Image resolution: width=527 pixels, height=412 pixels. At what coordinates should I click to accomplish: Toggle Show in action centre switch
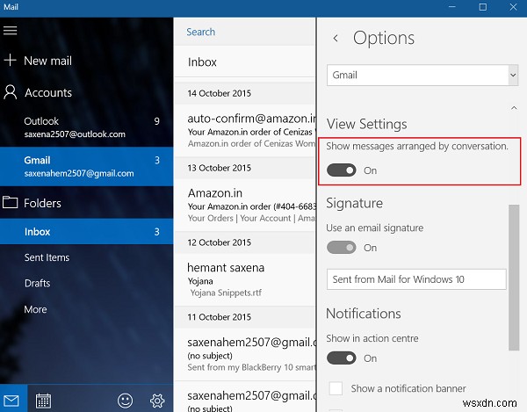(341, 358)
